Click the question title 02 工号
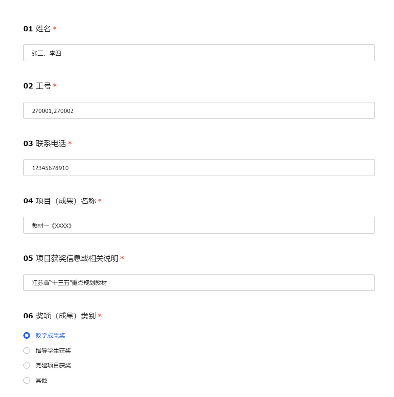Viewport: 394px width, 397px height. pyautogui.click(x=37, y=86)
